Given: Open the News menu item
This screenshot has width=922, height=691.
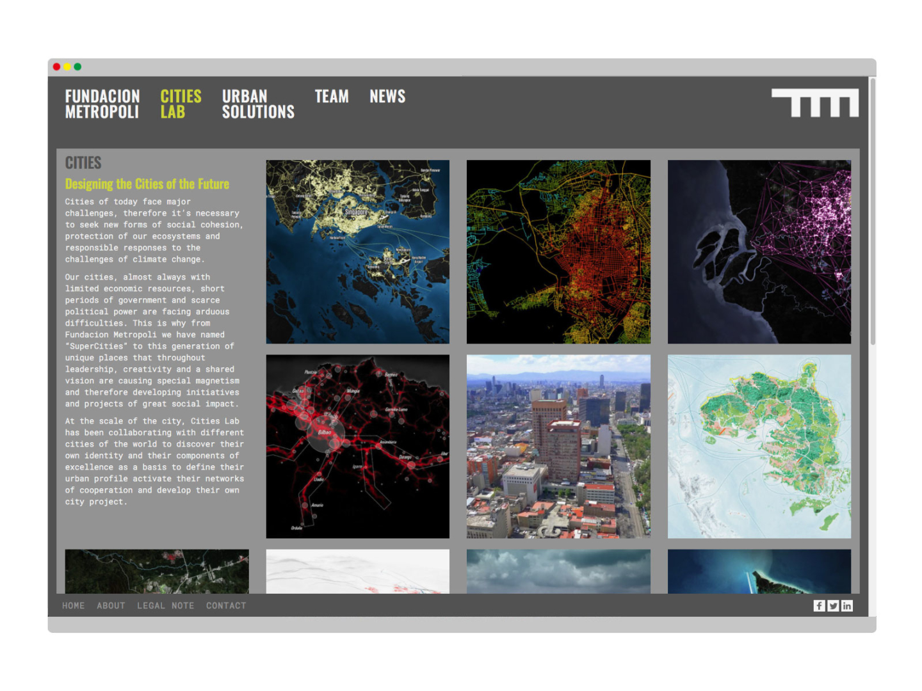Looking at the screenshot, I should click(387, 97).
